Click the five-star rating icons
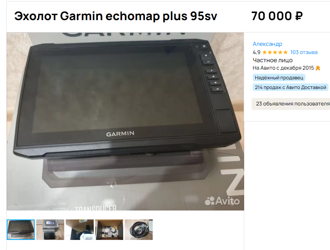This screenshot has width=330, height=250. 275,52
